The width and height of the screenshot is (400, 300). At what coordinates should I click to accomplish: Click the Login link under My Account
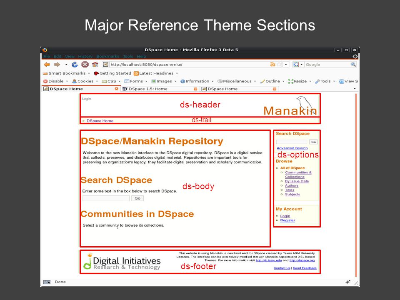[285, 216]
